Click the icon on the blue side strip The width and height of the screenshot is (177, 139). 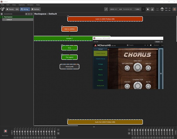tap(161, 73)
